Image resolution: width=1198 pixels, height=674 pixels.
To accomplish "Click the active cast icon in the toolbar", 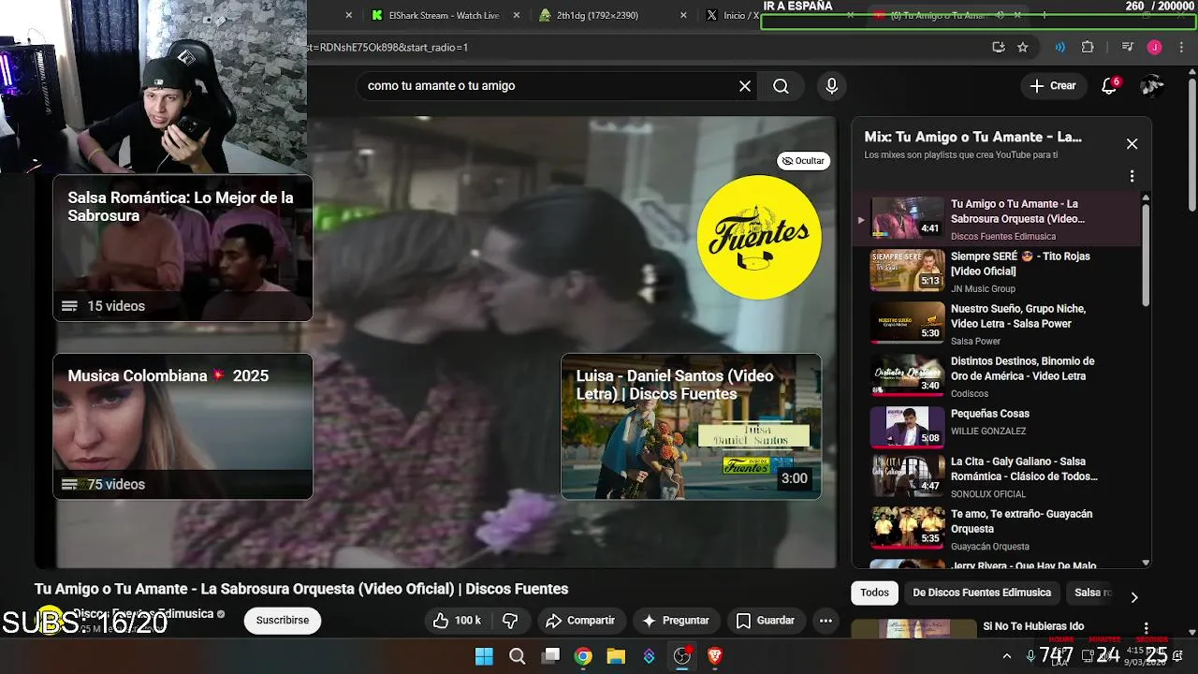I will (1060, 47).
